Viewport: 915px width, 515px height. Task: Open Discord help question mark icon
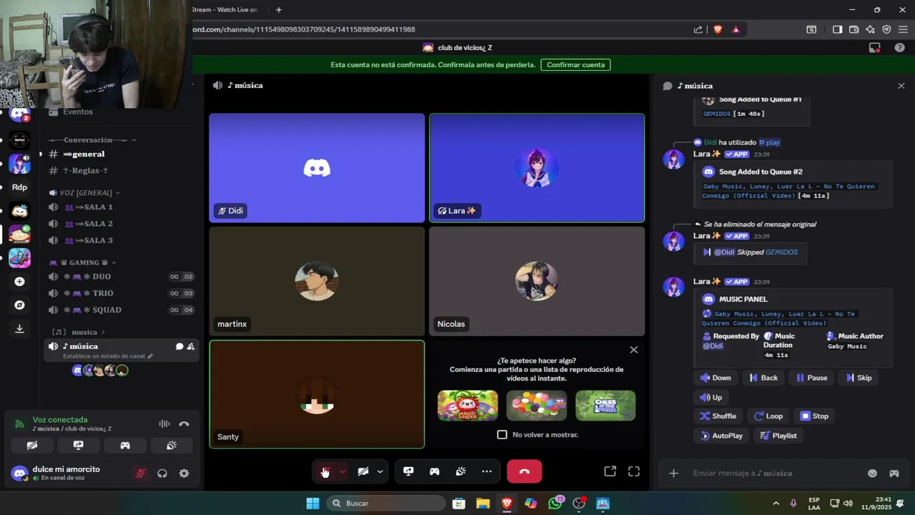(899, 48)
